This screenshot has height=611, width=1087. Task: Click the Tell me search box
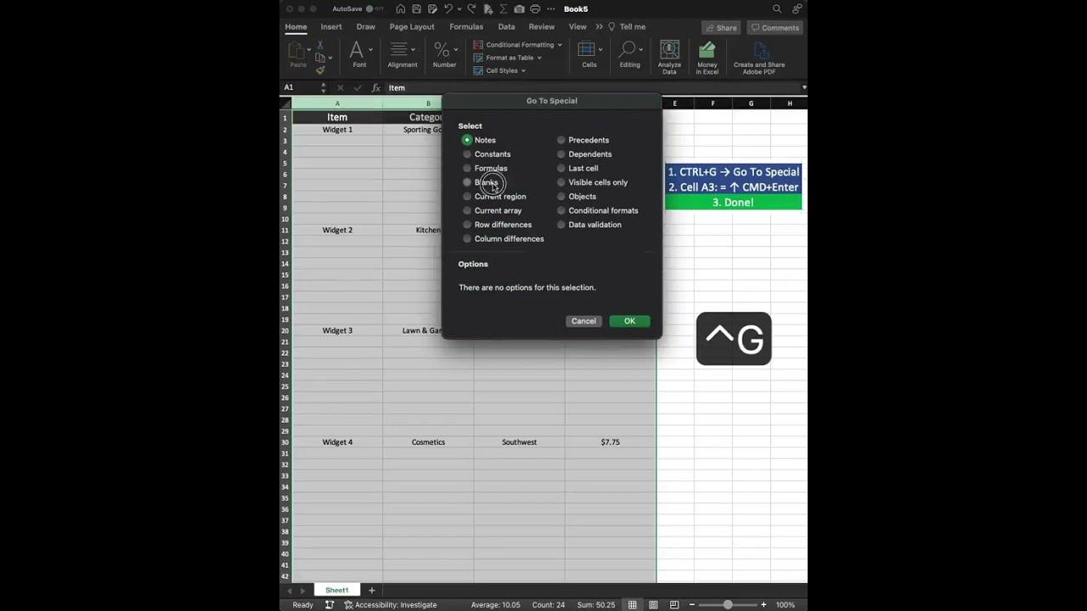point(627,27)
